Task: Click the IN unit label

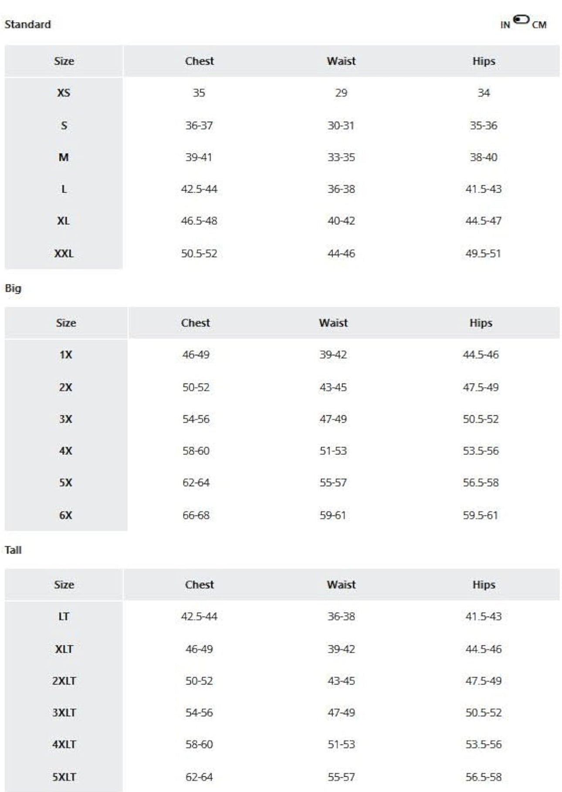Action: [505, 25]
